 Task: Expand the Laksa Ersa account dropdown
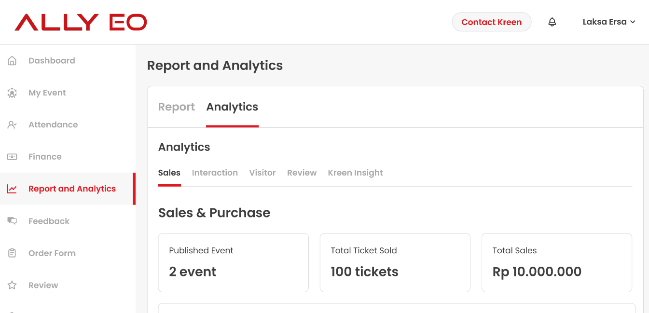[x=608, y=22]
